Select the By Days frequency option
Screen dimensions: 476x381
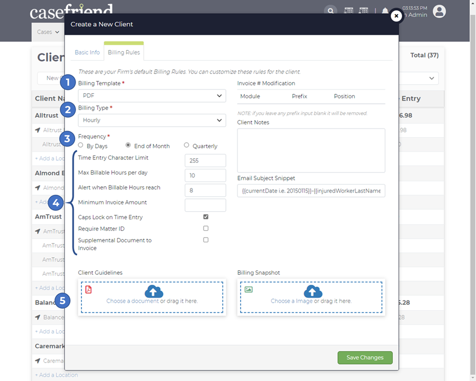pos(80,145)
